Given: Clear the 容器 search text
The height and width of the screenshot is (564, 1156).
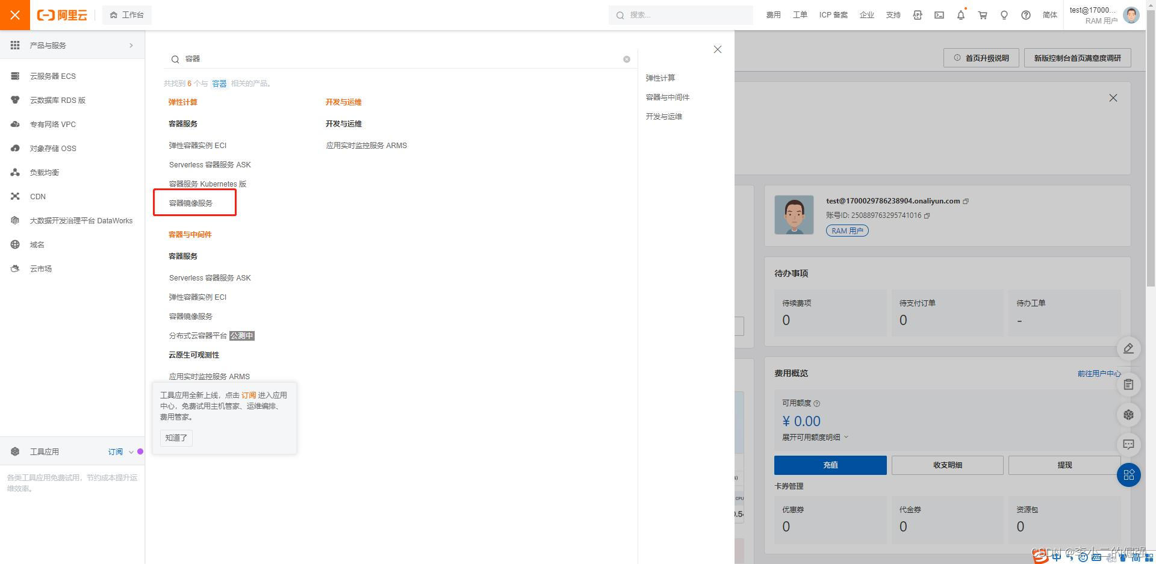Looking at the screenshot, I should (x=627, y=59).
